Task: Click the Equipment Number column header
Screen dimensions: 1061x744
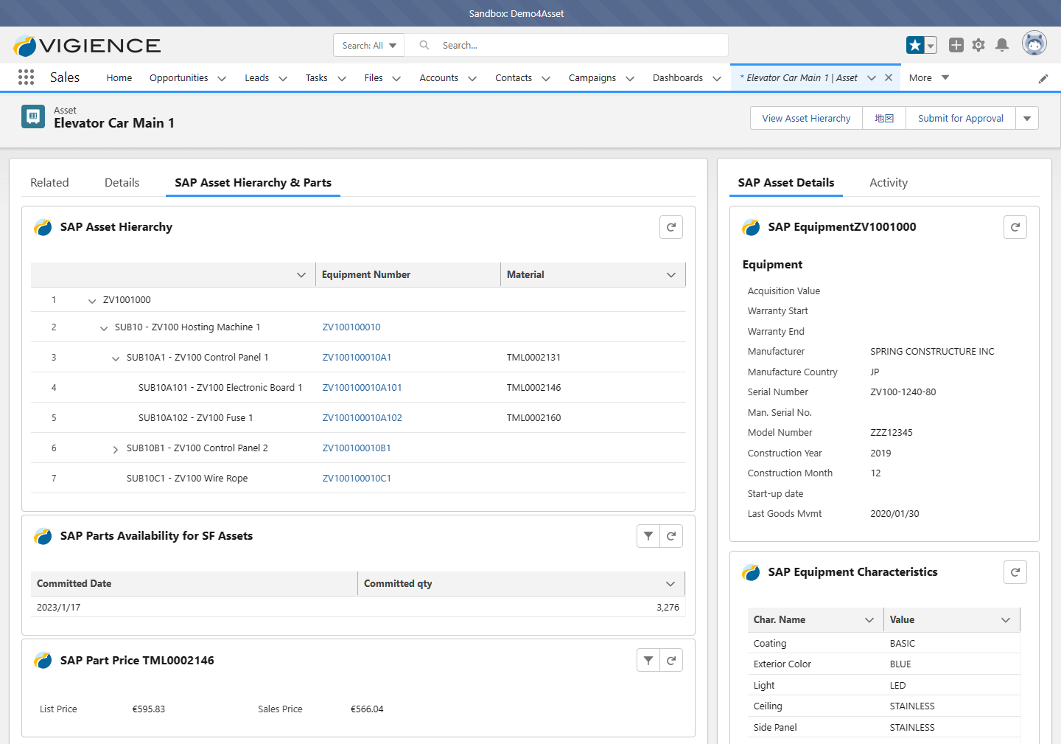Action: click(408, 275)
